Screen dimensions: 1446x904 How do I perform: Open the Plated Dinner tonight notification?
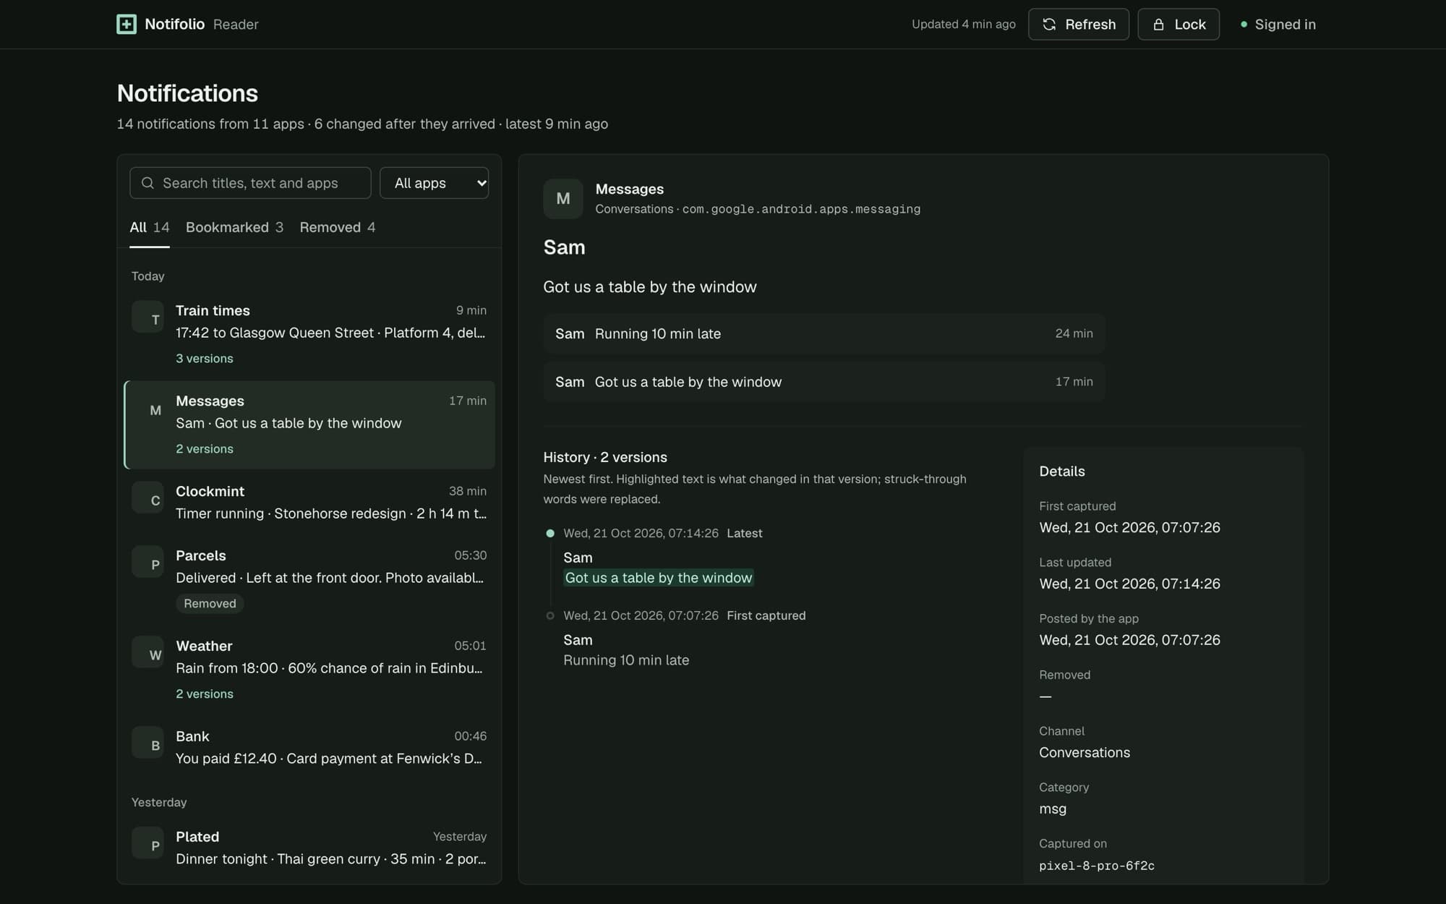coord(309,848)
